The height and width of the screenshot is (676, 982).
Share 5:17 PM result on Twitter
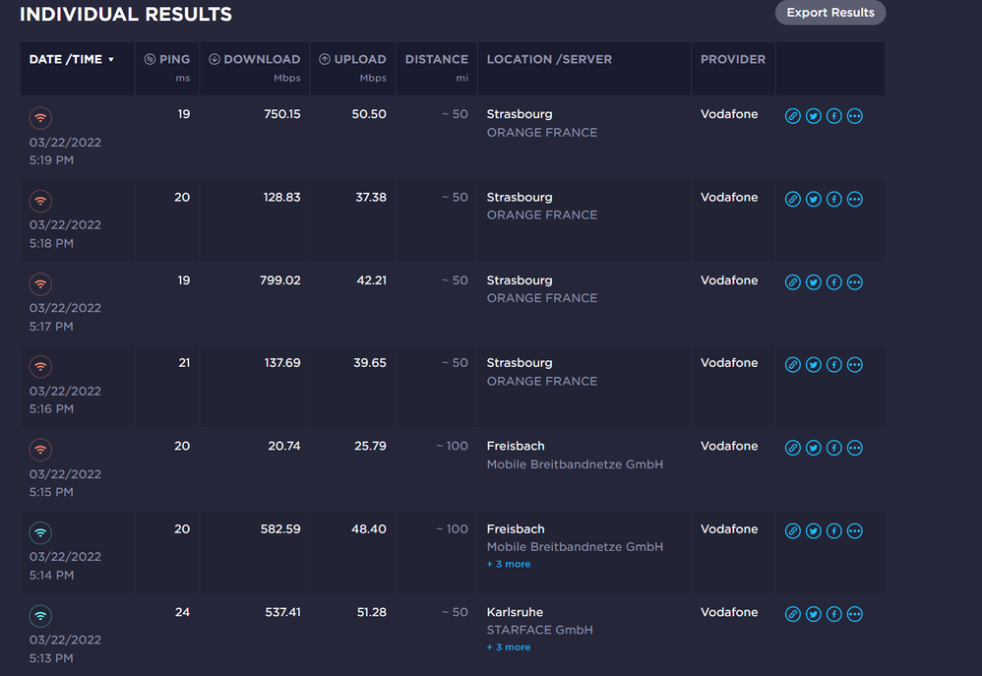[814, 282]
